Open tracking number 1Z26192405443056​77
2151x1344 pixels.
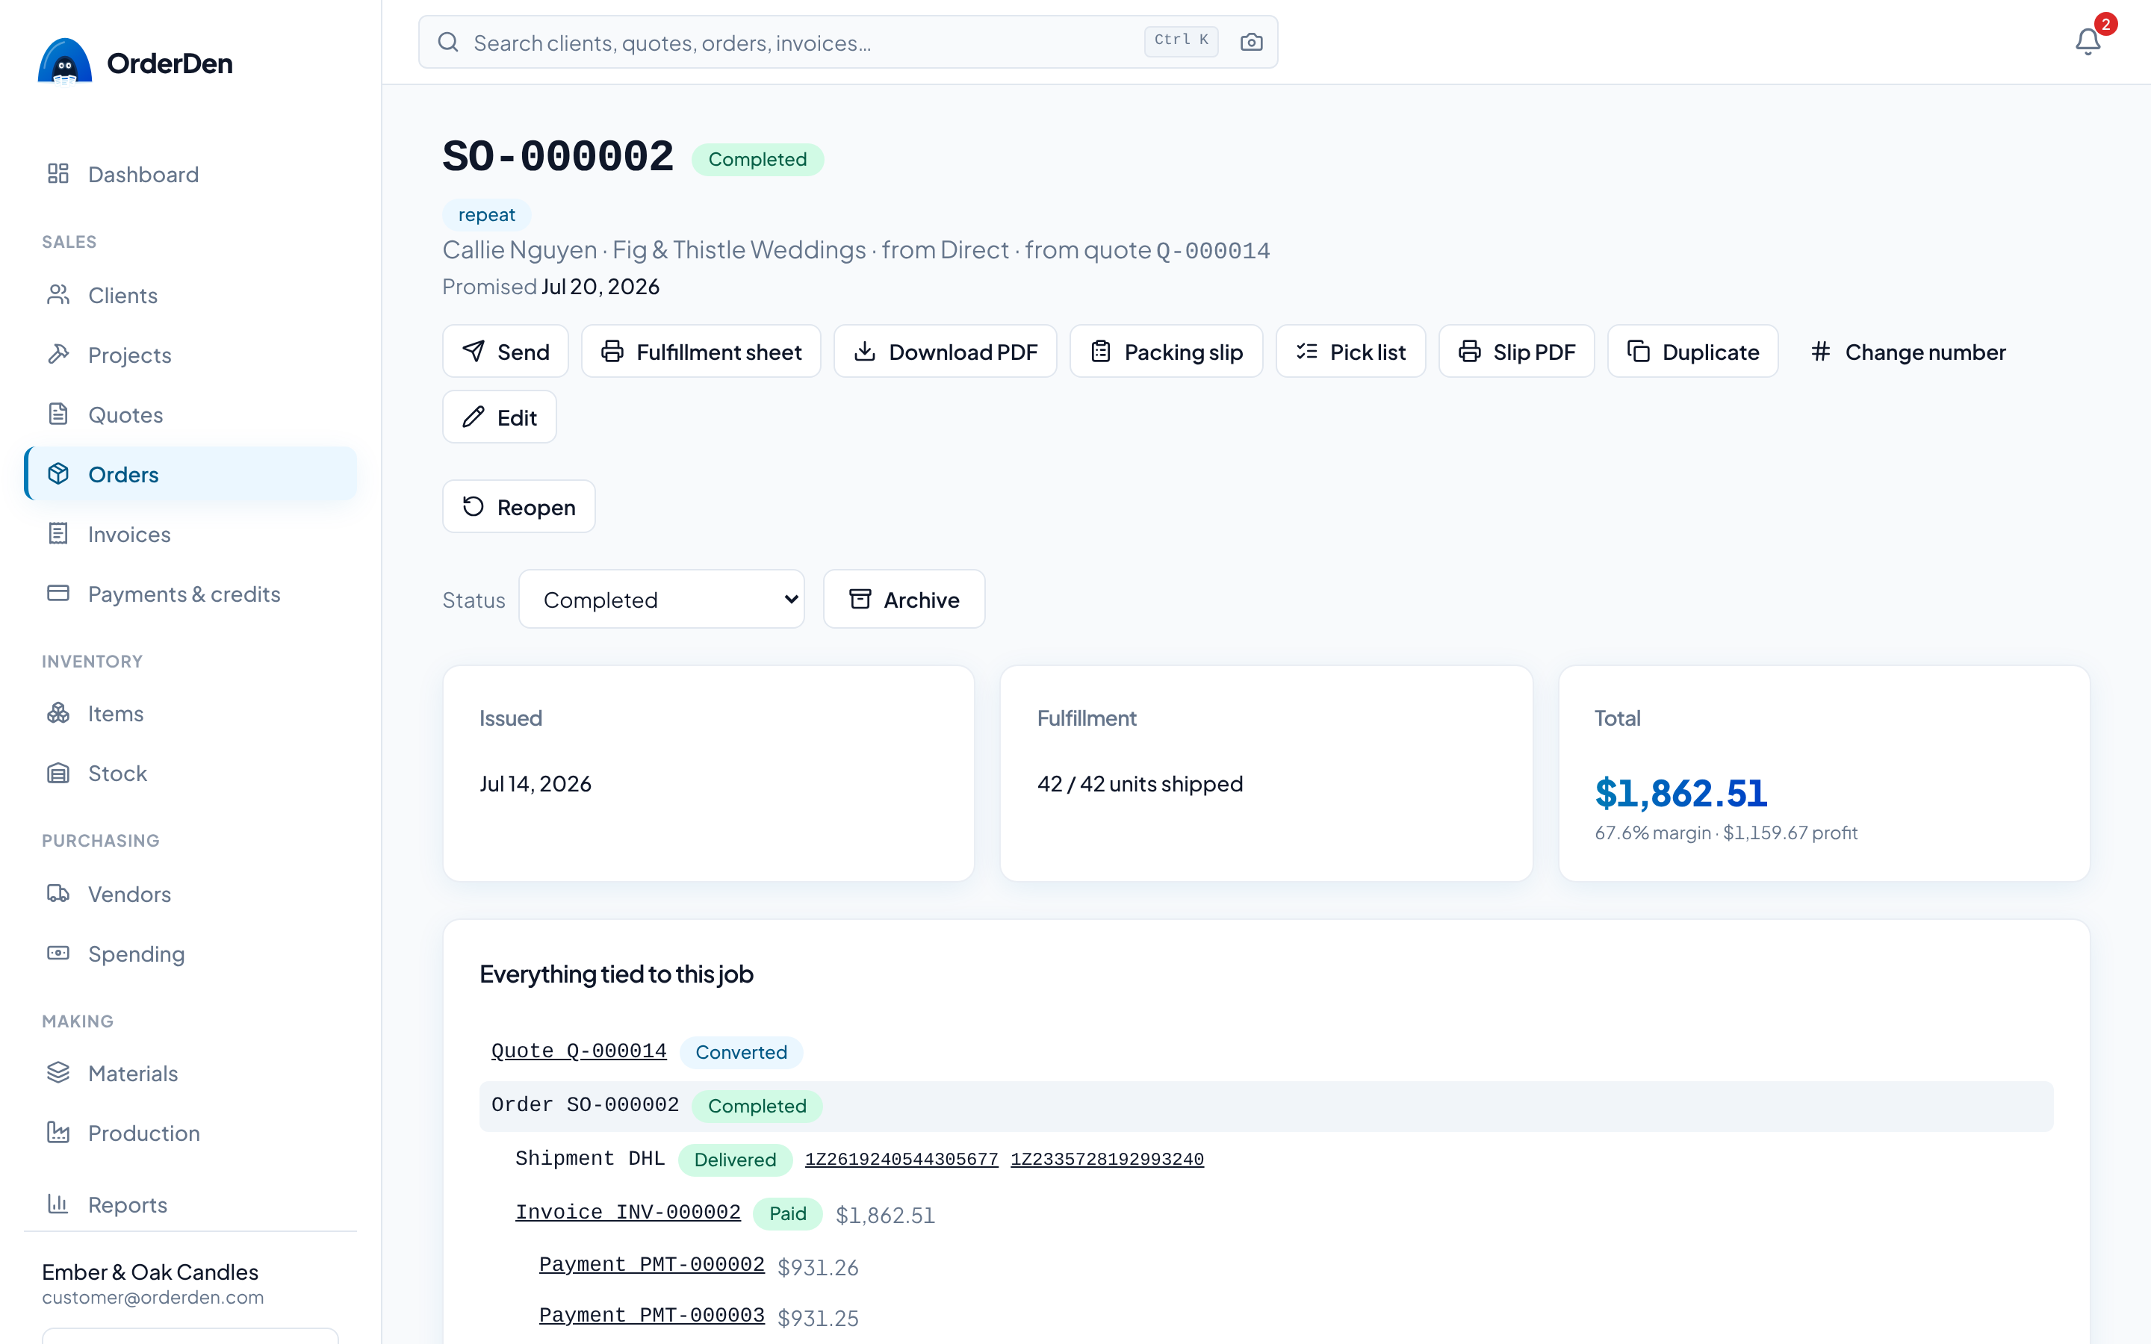pos(901,1159)
